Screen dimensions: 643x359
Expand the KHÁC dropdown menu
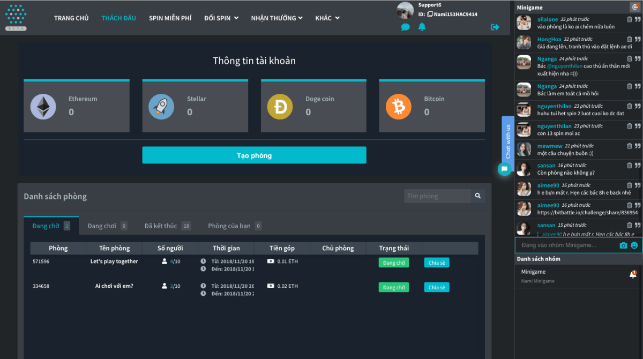[327, 18]
